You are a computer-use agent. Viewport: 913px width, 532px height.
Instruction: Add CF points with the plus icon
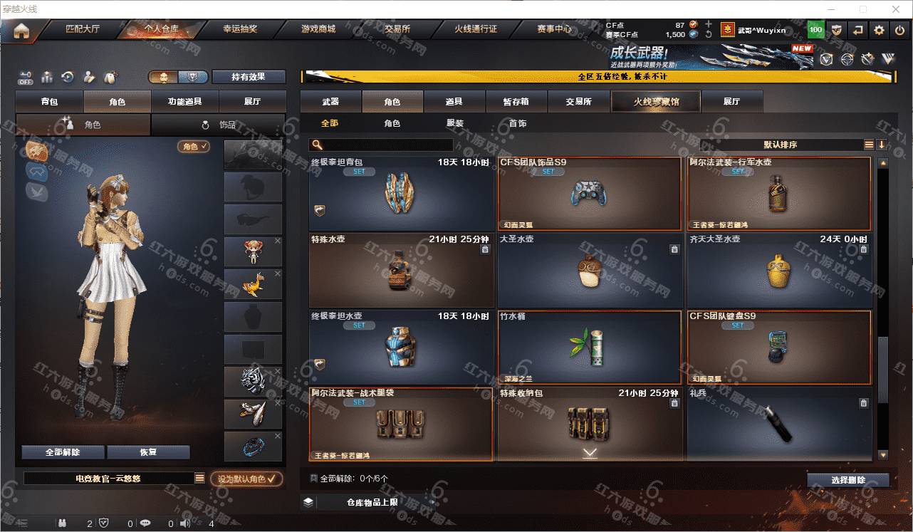(x=709, y=24)
